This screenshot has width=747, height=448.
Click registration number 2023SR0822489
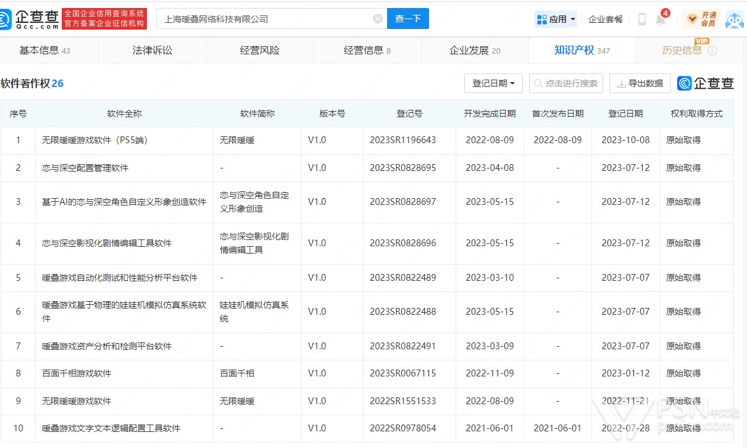(403, 278)
